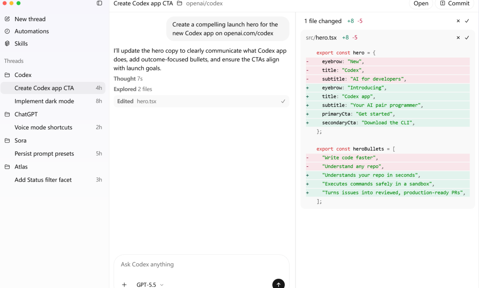This screenshot has width=479, height=288.
Task: Select the Create Codex app CTA thread
Action: (53, 88)
